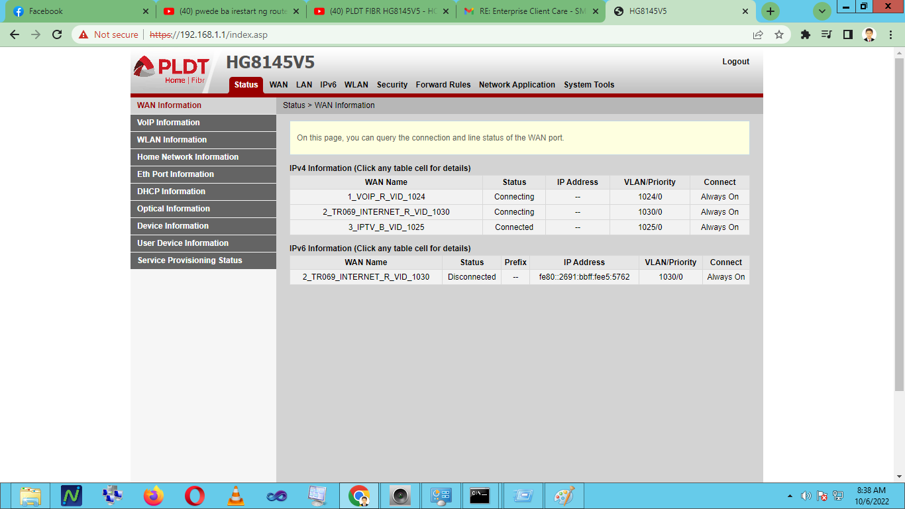Open User Device Information page

183,243
